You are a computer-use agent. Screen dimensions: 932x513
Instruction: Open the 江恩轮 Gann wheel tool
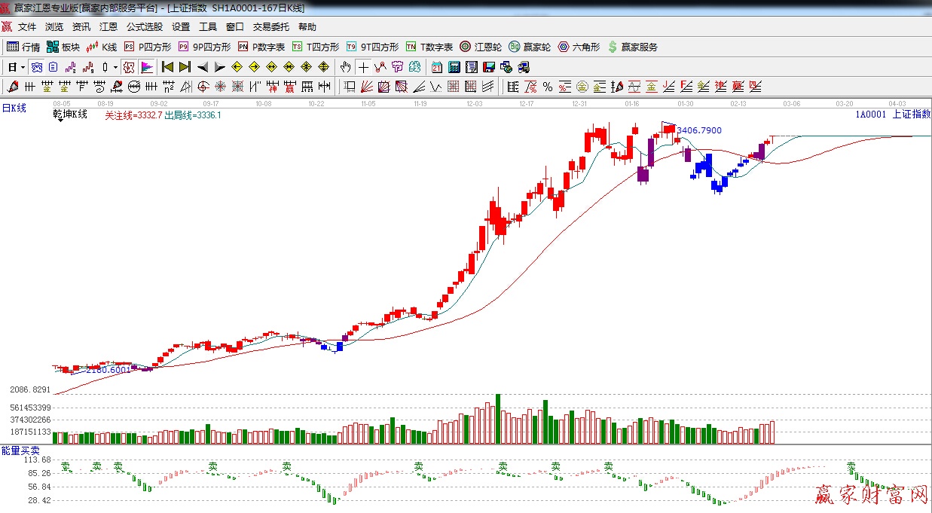click(481, 47)
